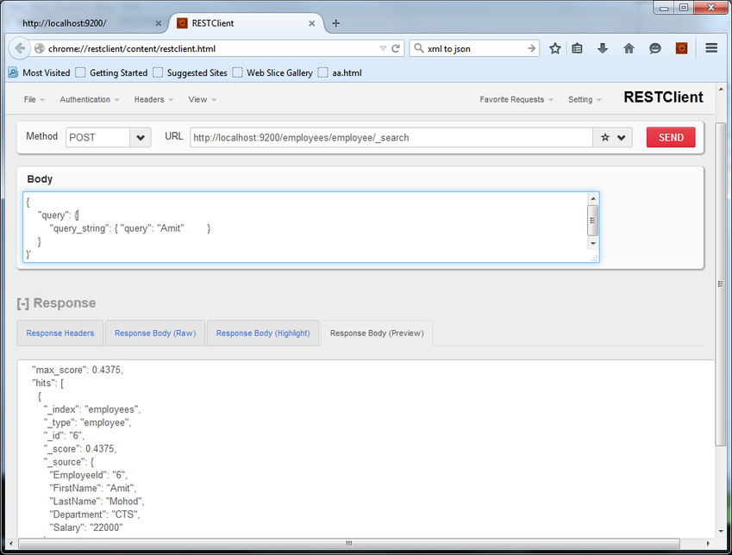Select the RESTClient browser tab
This screenshot has width=732, height=555.
pos(247,23)
